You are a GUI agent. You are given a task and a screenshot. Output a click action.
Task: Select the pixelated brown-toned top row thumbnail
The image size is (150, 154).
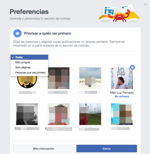(x=59, y=78)
